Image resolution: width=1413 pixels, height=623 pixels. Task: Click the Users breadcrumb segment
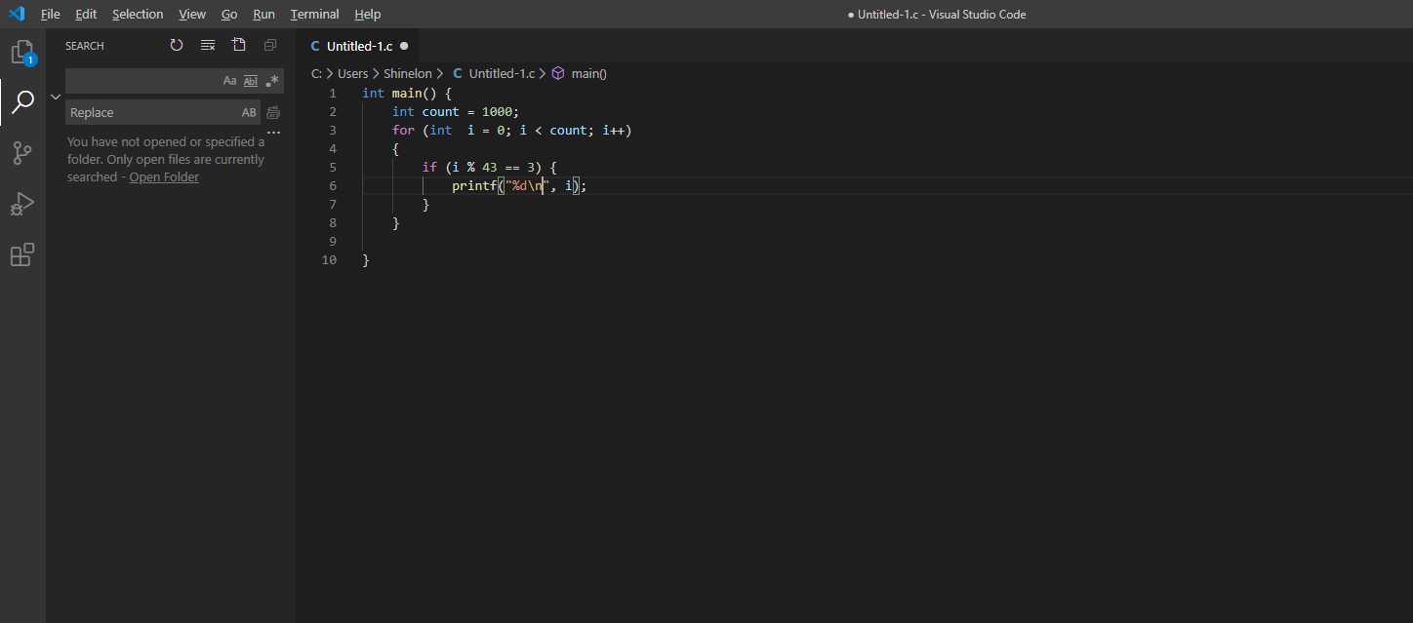[x=353, y=73]
